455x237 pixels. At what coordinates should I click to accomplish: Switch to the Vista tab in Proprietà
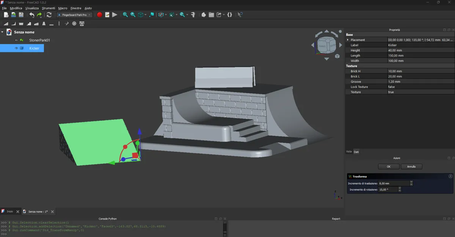348,151
